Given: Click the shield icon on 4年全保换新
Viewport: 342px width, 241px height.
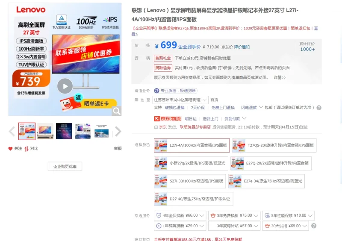Looking at the screenshot, I should pos(159,215).
